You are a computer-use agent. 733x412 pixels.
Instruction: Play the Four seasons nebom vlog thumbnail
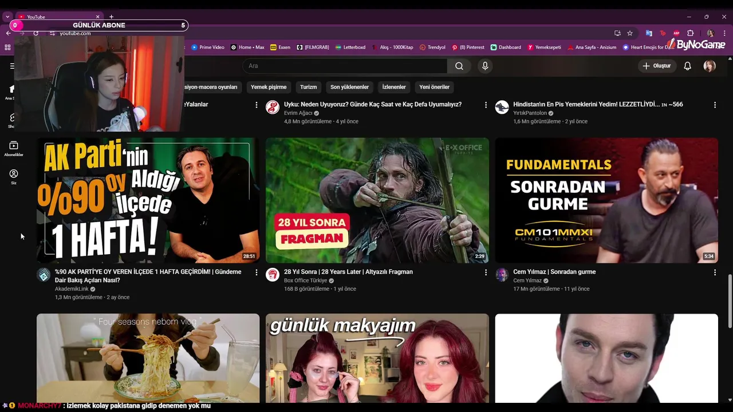click(x=148, y=358)
